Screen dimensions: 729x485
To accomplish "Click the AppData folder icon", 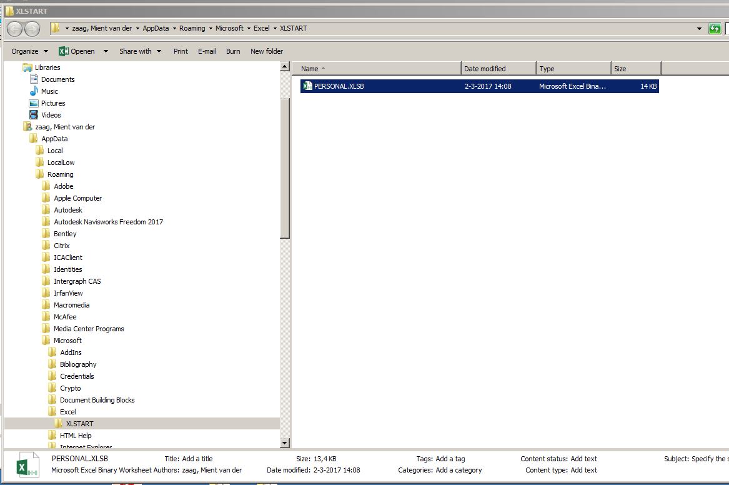I will click(x=34, y=139).
